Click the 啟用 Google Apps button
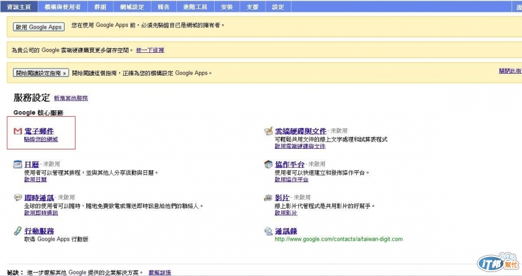This screenshot has height=276, width=522. 38,27
